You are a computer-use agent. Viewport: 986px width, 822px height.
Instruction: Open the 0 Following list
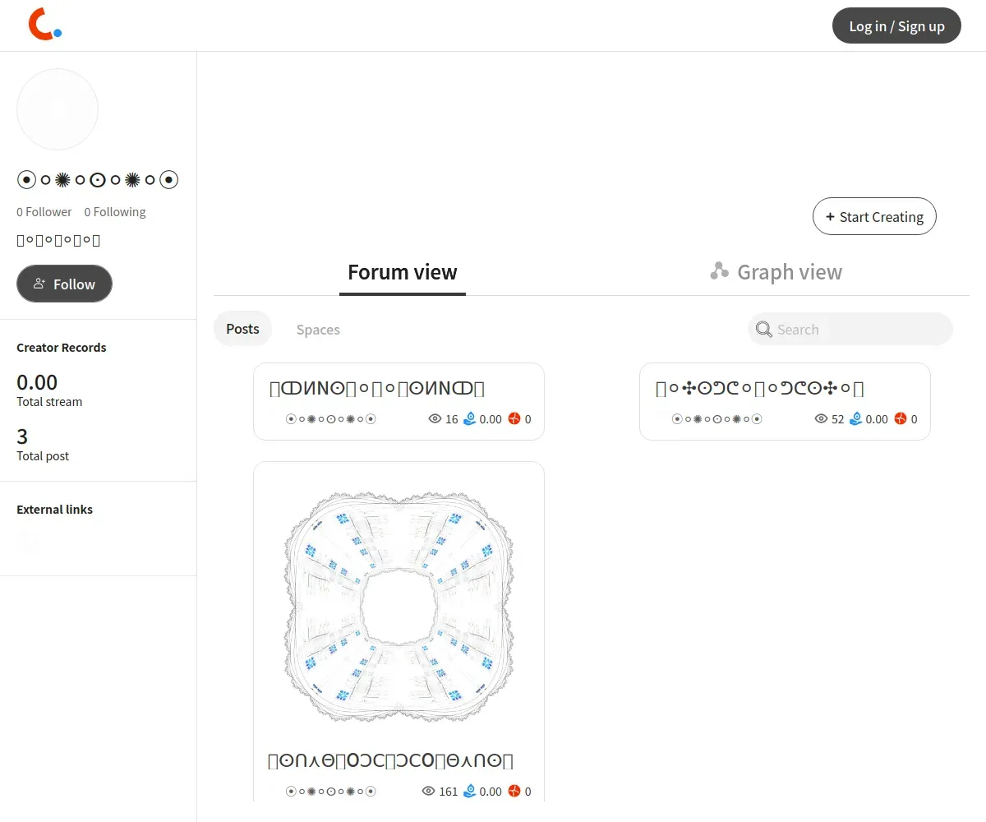pos(115,211)
